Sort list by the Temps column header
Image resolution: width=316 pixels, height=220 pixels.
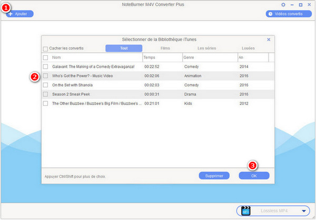(x=149, y=57)
